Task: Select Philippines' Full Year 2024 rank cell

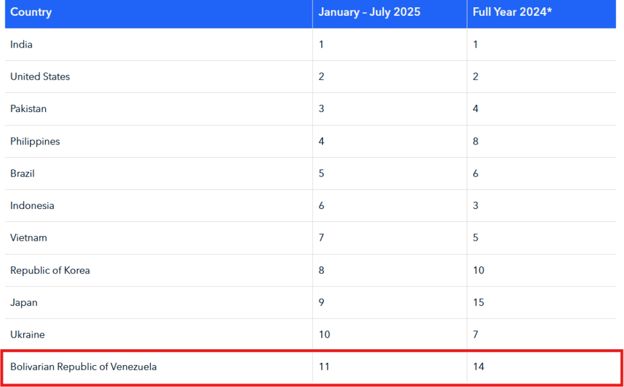Action: [476, 141]
